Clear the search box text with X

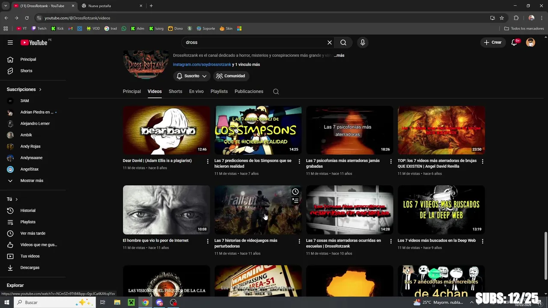(330, 42)
